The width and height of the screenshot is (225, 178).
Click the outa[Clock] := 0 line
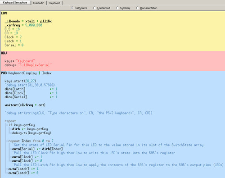[x=27, y=161]
